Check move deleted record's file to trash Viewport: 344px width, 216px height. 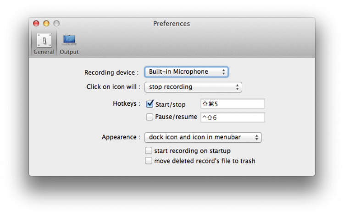click(x=149, y=161)
